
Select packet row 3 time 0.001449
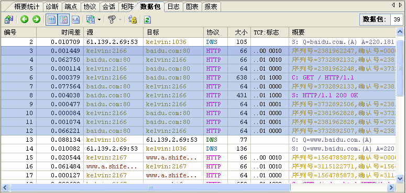tap(65, 51)
